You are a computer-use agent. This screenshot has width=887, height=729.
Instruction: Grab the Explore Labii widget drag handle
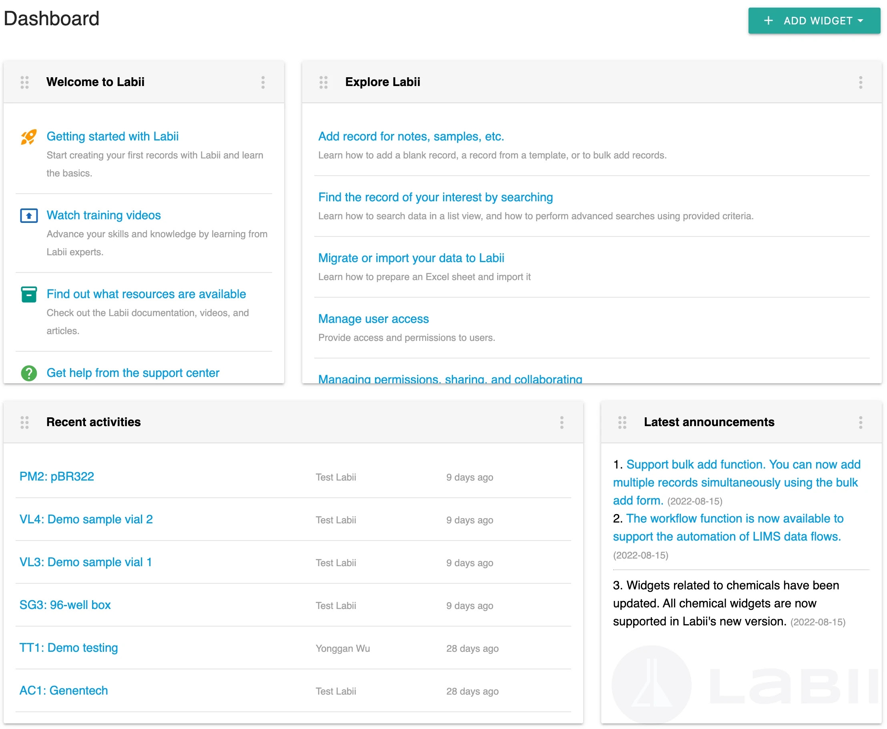(x=323, y=82)
